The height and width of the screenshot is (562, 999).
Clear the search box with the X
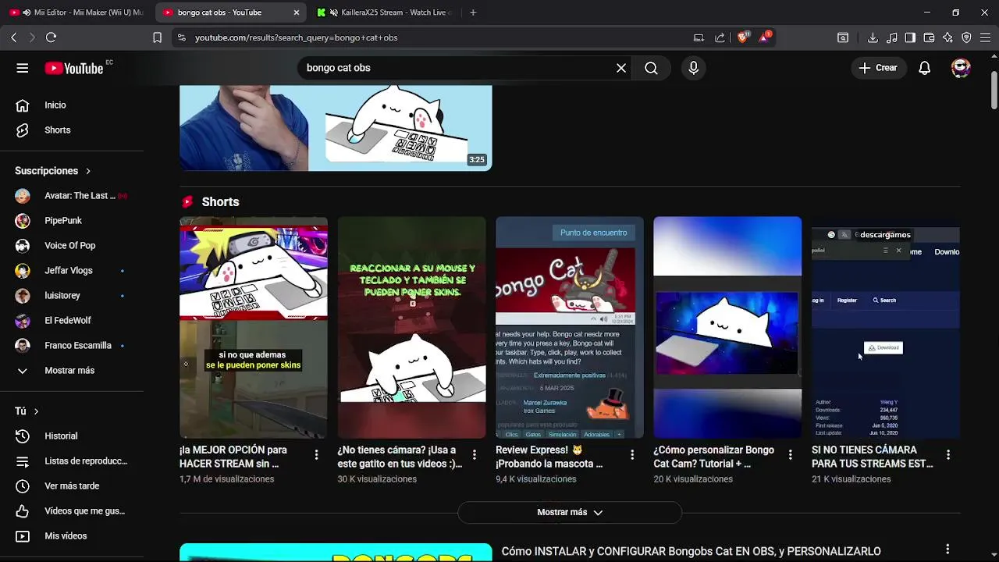coord(621,68)
